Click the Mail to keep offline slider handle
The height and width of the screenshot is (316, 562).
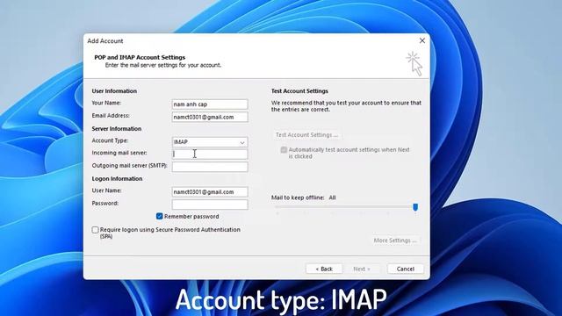pyautogui.click(x=415, y=207)
